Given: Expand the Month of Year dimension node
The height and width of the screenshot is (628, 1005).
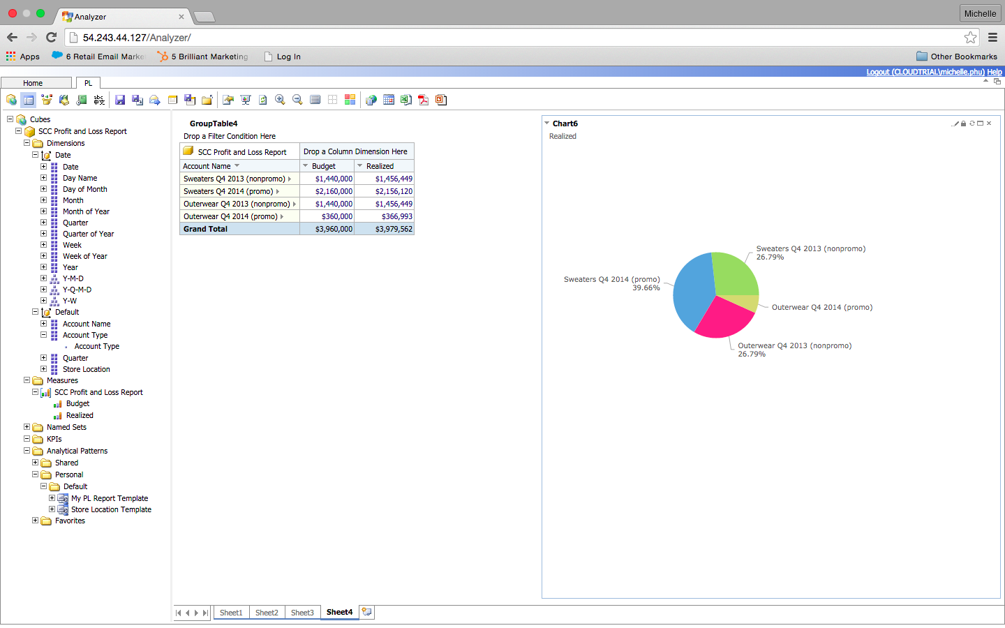Looking at the screenshot, I should tap(43, 211).
